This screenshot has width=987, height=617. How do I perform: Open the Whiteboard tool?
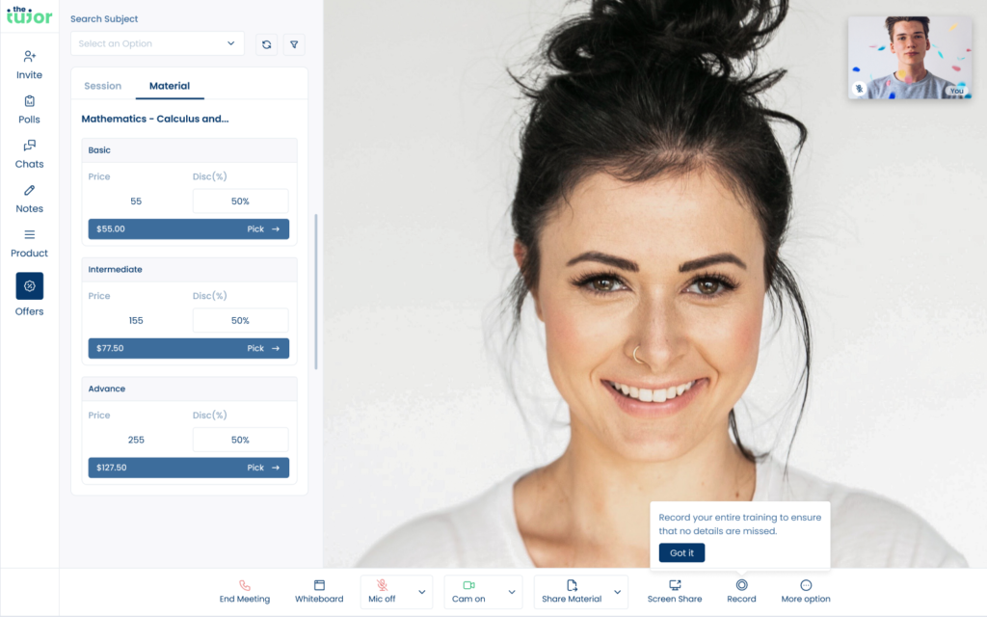click(x=319, y=591)
